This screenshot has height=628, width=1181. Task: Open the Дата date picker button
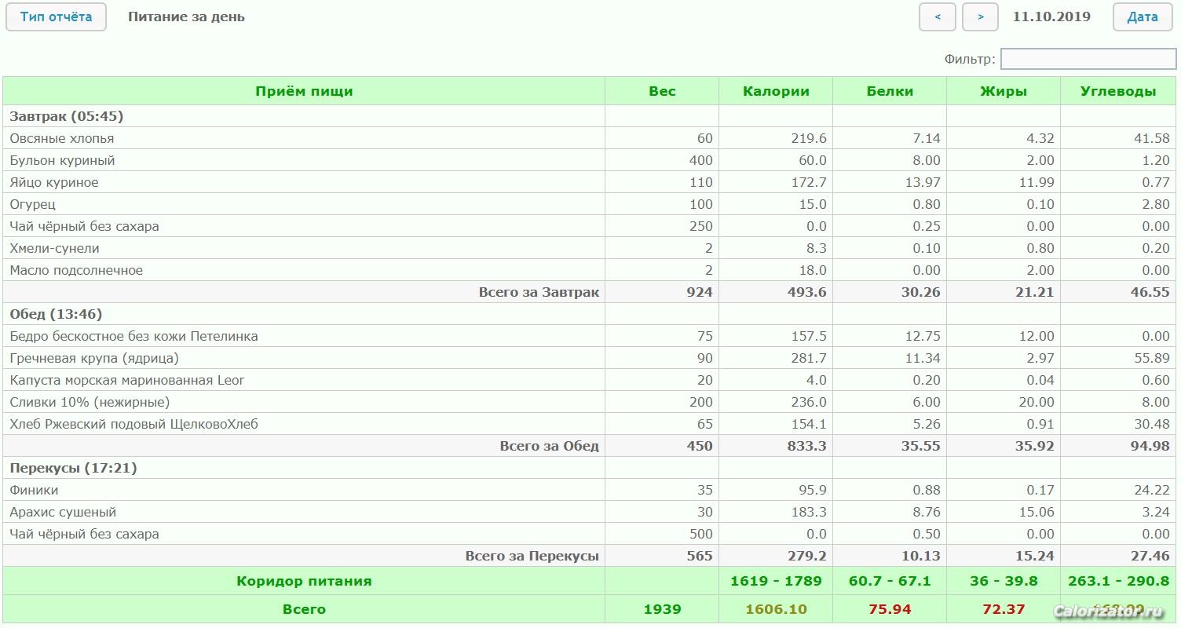tap(1143, 16)
